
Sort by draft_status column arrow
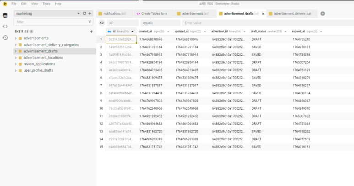285,32
